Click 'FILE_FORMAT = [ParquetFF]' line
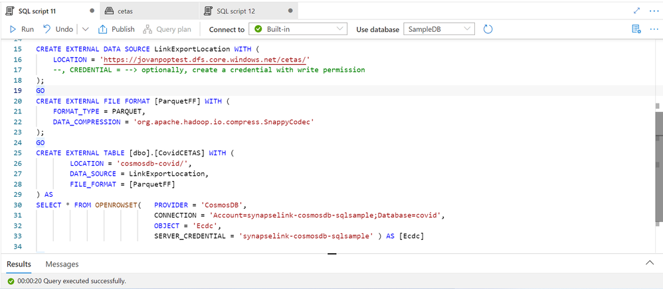Screen dimensions: 663x289 (123, 184)
